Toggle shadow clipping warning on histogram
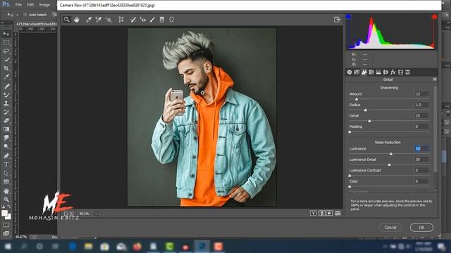The height and width of the screenshot is (253, 451). click(348, 17)
